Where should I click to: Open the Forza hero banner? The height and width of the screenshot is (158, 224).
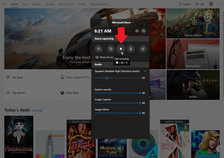(48, 39)
